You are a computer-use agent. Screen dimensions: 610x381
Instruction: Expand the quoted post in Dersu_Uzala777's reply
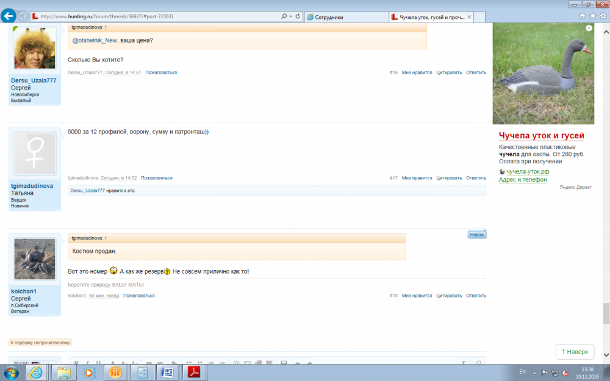click(x=106, y=28)
